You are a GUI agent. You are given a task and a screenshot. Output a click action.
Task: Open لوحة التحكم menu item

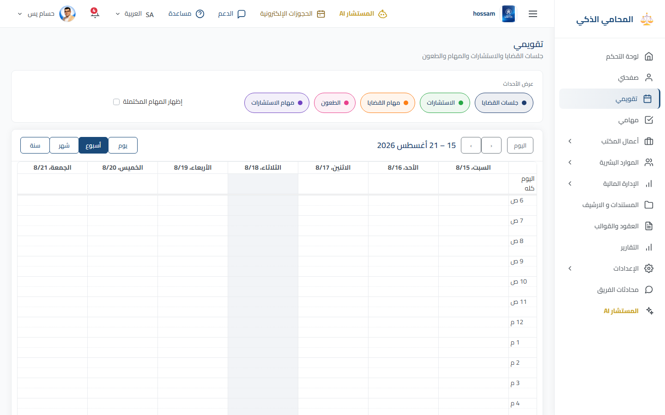coord(610,56)
